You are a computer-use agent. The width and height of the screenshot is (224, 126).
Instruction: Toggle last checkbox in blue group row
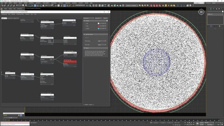106,29
